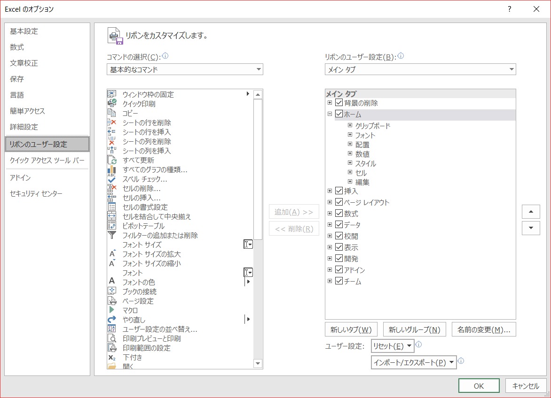This screenshot has height=398, width=551.
Task: Toggle the 数式 tab checkbox
Action: [x=339, y=213]
